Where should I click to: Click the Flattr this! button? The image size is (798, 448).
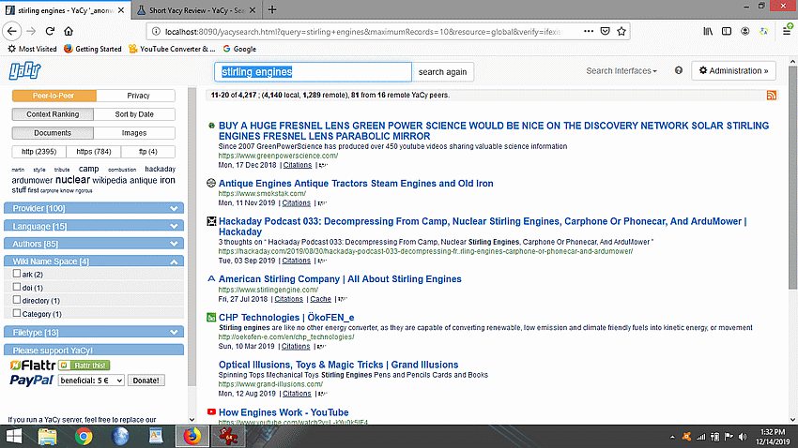click(84, 366)
